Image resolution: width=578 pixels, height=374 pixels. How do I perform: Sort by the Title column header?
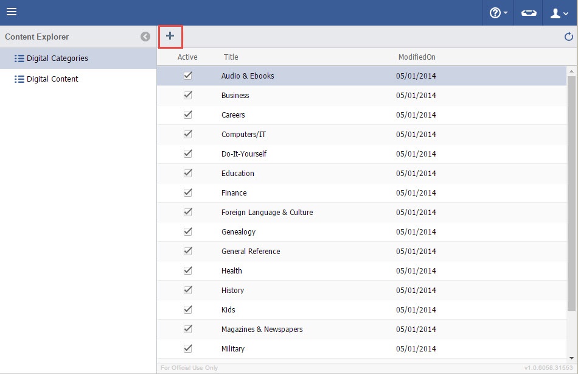(x=231, y=57)
